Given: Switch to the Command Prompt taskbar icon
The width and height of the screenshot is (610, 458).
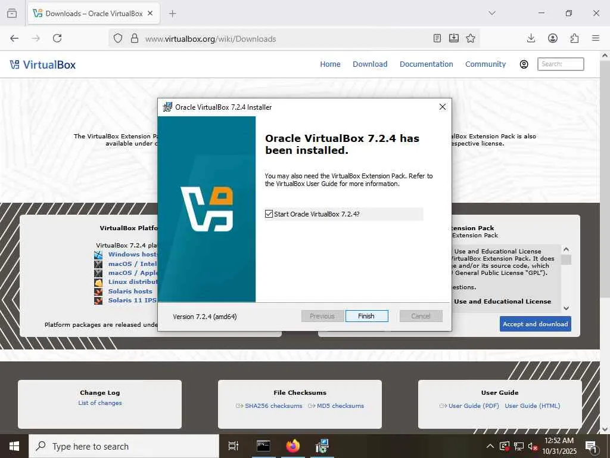Looking at the screenshot, I should click(263, 446).
